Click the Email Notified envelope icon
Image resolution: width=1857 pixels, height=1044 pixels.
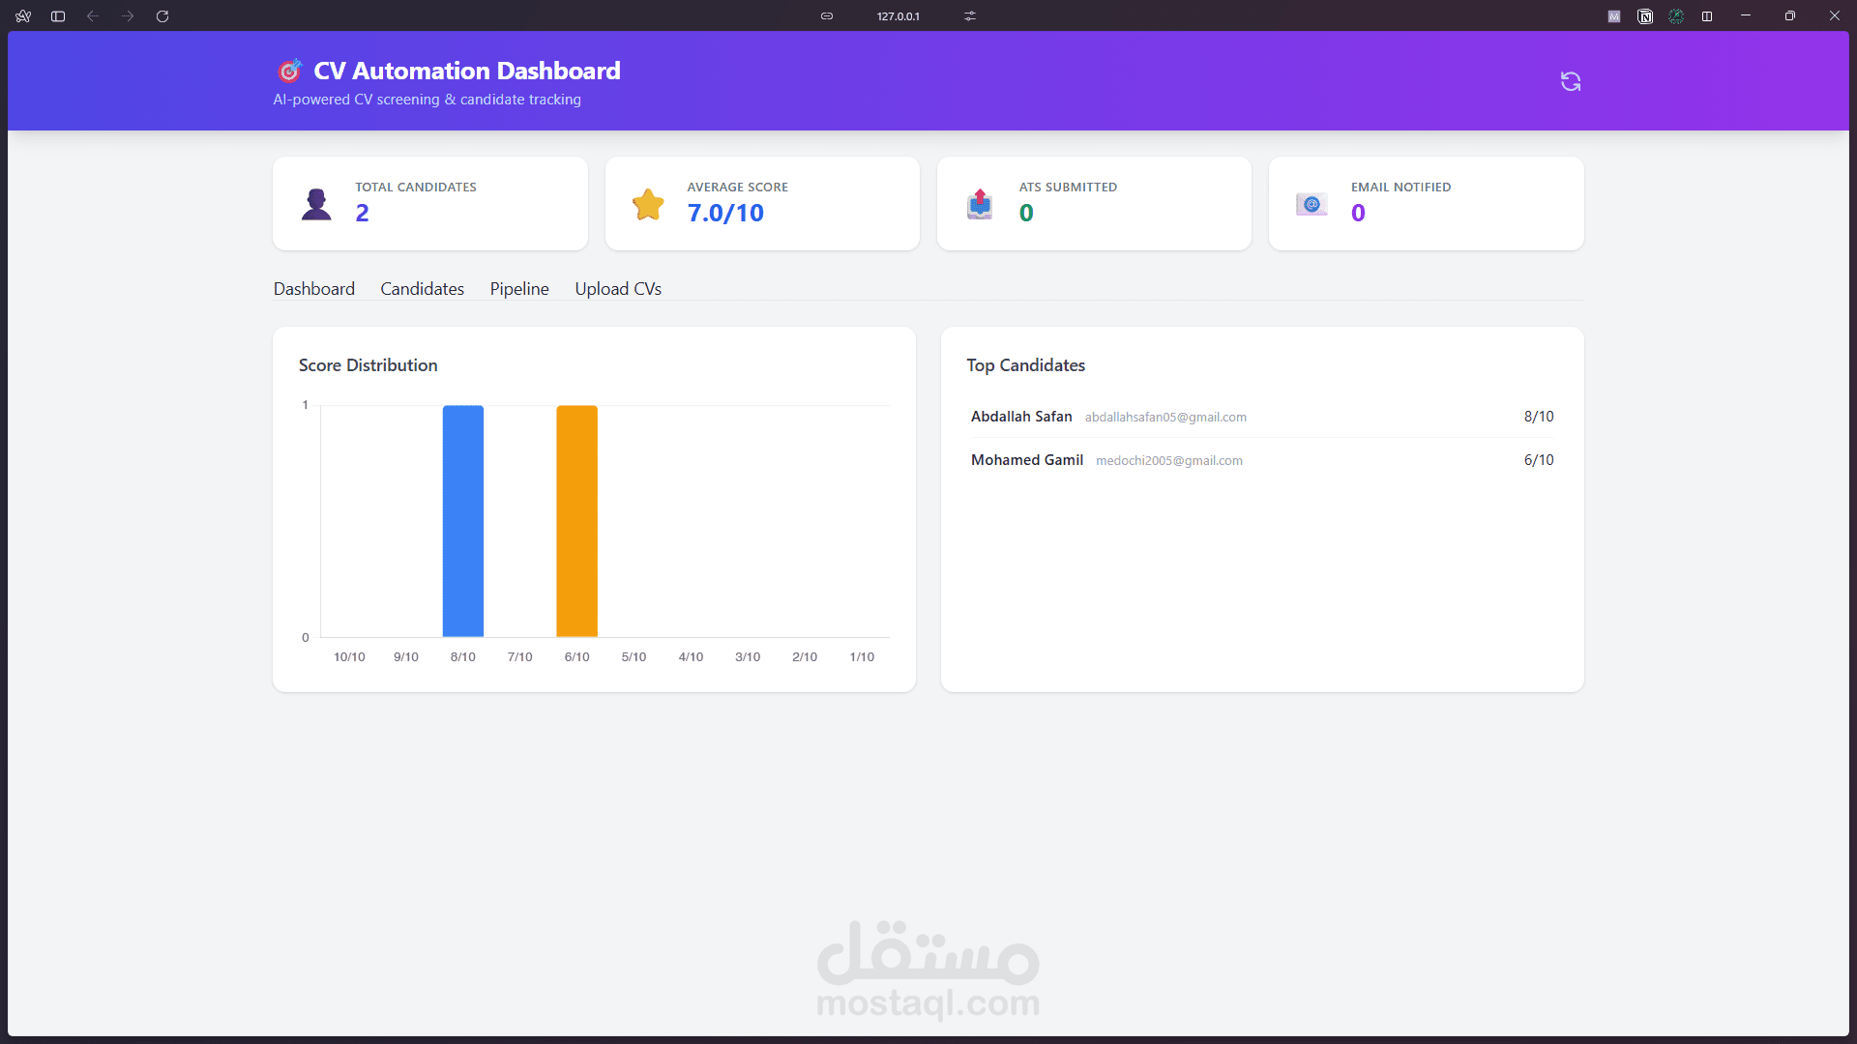click(1312, 204)
